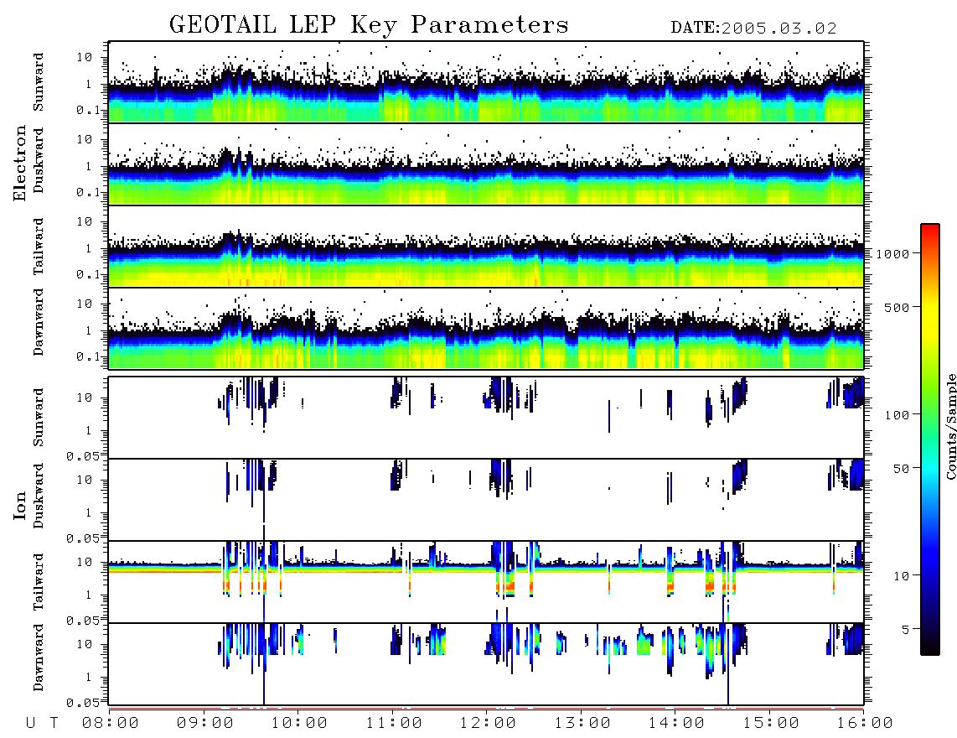This screenshot has width=957, height=738.
Task: Click the Ion Duskward spectrogram panel
Action: [x=486, y=500]
